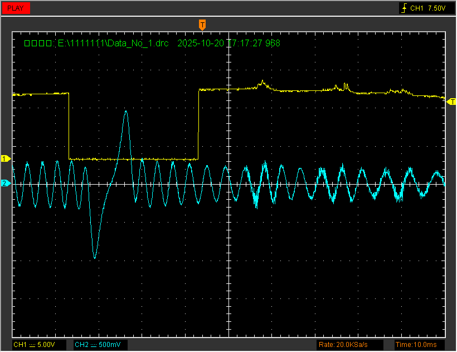The height and width of the screenshot is (352, 457).
Task: Open the CH2 500mV vertical scale readout
Action: [100, 345]
